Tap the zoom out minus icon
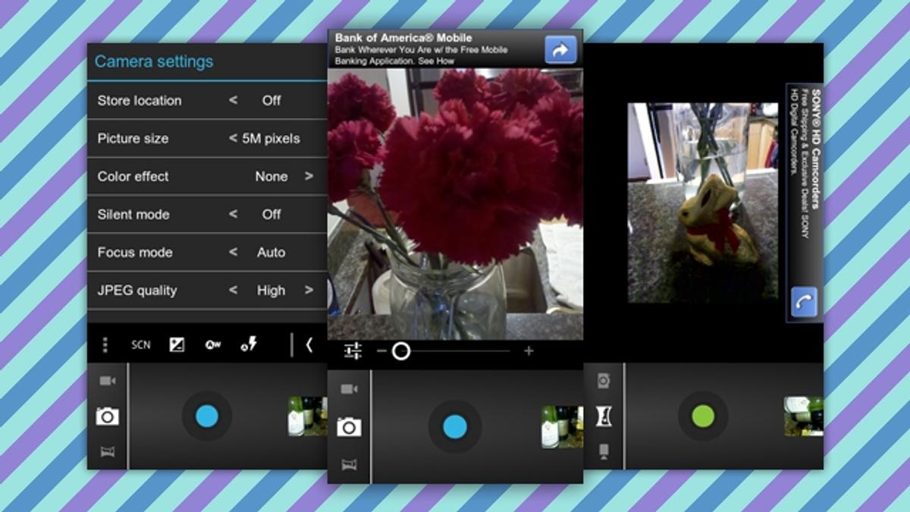The height and width of the screenshot is (512, 910). click(x=381, y=350)
